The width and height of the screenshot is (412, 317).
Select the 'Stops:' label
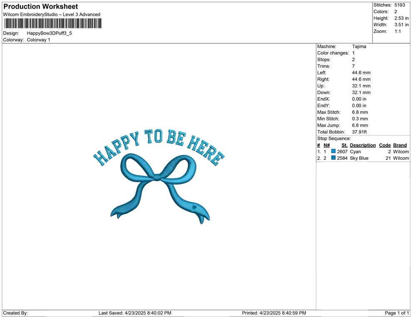pyautogui.click(x=324, y=59)
